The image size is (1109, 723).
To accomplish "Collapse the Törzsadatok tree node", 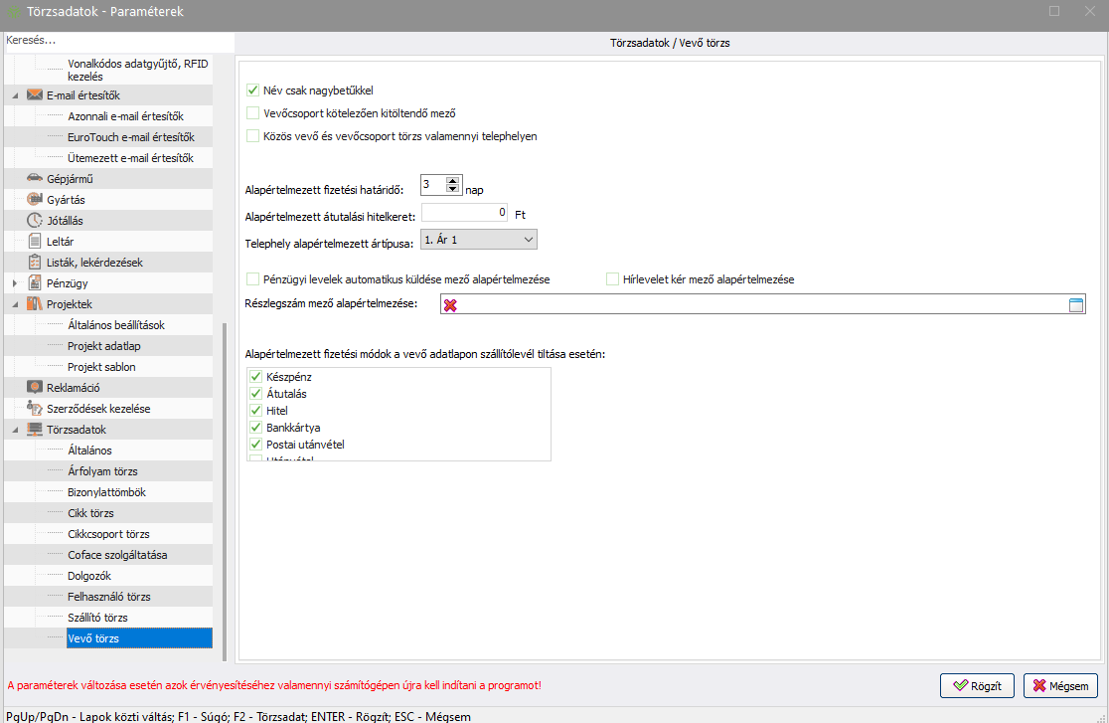I will pos(15,430).
